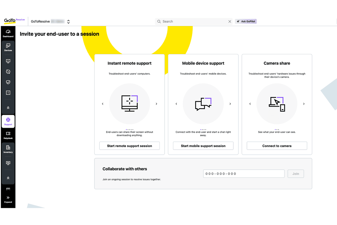This screenshot has width=337, height=225.
Task: Click the slide indicator dots under Mobile device support
Action: point(203,130)
